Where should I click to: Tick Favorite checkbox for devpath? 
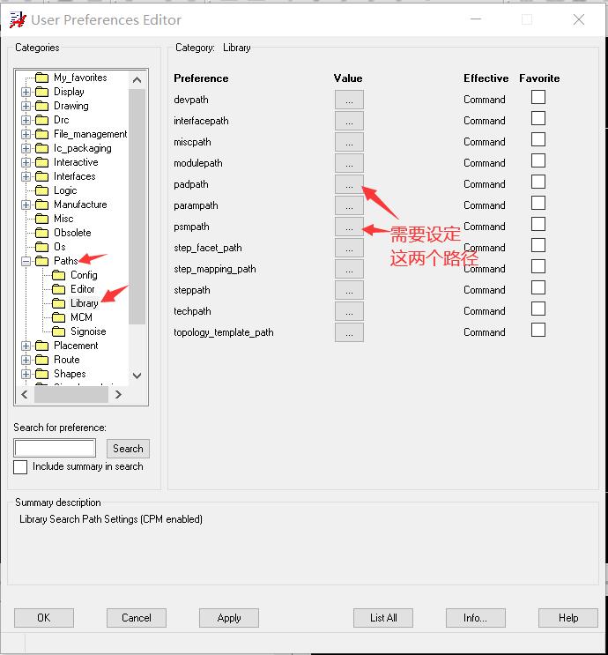538,97
